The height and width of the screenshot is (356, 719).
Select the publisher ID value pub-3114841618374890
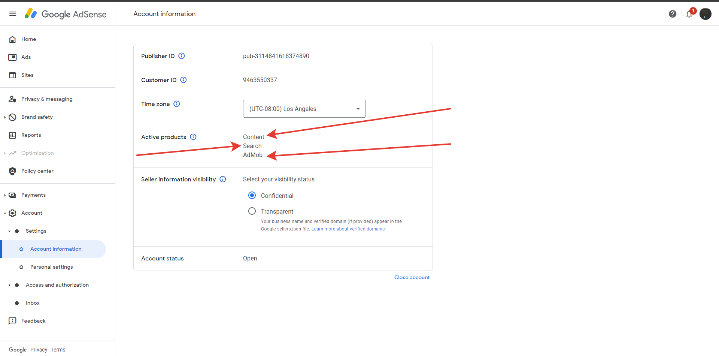(276, 56)
